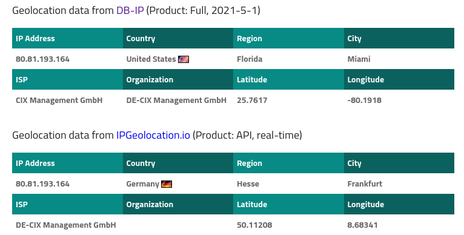Click latitude value 50.11208
This screenshot has height=235, width=464.
click(254, 225)
